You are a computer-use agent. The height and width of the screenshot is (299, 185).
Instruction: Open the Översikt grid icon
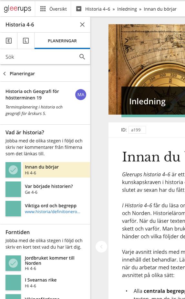point(43,9)
